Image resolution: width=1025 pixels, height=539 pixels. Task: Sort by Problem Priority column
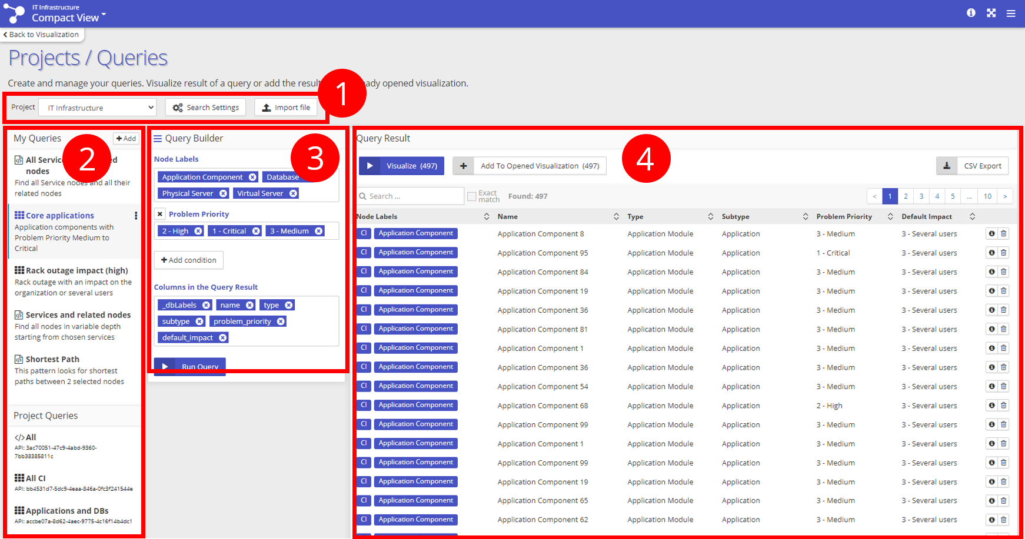click(890, 217)
